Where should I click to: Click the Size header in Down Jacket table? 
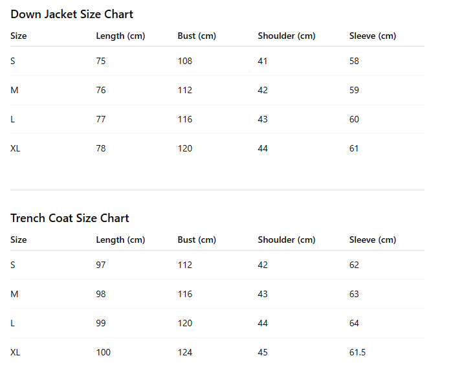tap(19, 36)
